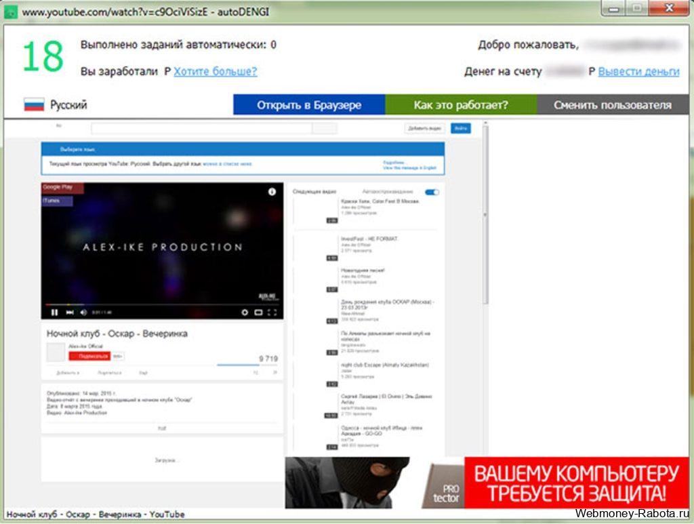Click Как это работает? button
The width and height of the screenshot is (694, 524).
pos(461,105)
